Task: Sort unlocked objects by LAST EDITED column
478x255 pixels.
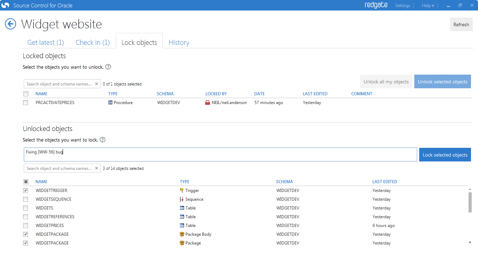Action: click(x=385, y=182)
